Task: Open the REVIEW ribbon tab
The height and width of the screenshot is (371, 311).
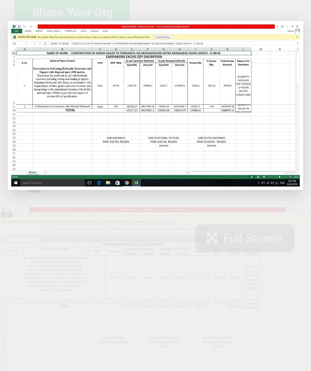Action: (94, 31)
